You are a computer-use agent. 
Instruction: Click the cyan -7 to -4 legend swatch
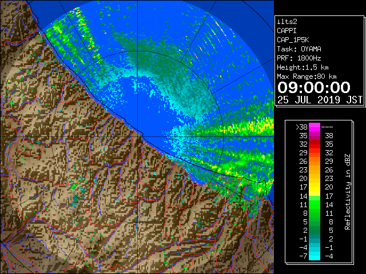coord(315,256)
